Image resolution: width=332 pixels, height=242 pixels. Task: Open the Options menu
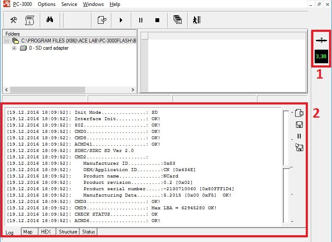click(47, 4)
